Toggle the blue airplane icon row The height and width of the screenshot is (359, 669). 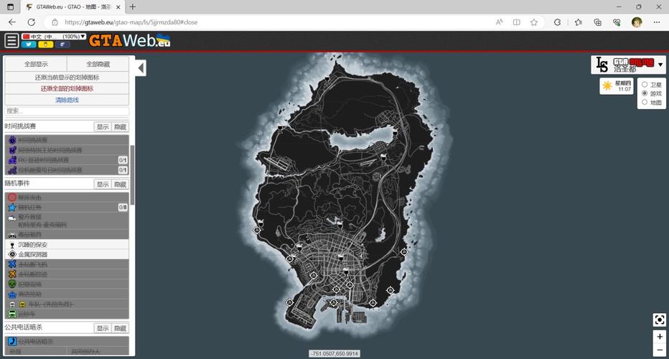[67, 264]
